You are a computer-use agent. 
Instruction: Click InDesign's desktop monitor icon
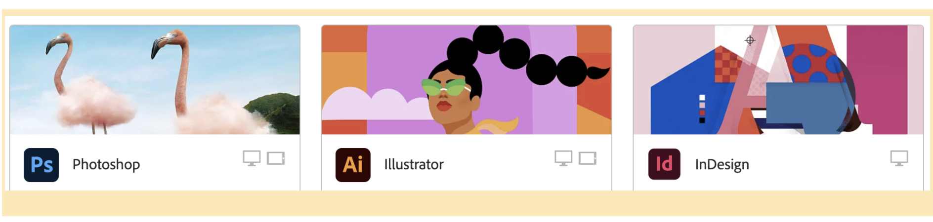(899, 158)
